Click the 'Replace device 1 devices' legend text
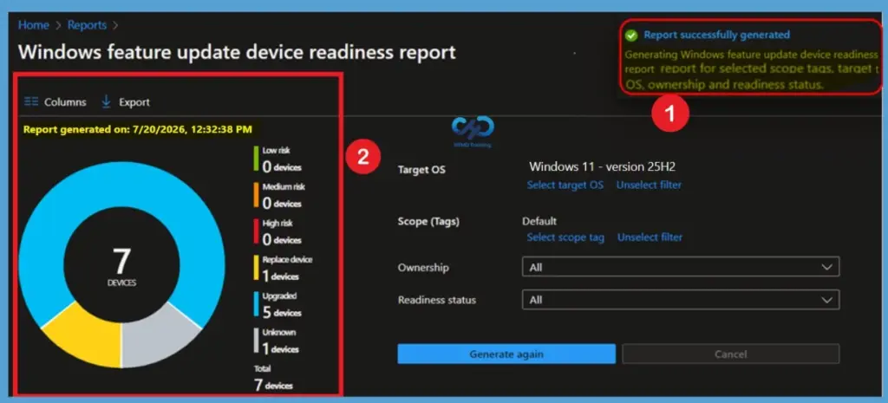The image size is (888, 403). 286,268
